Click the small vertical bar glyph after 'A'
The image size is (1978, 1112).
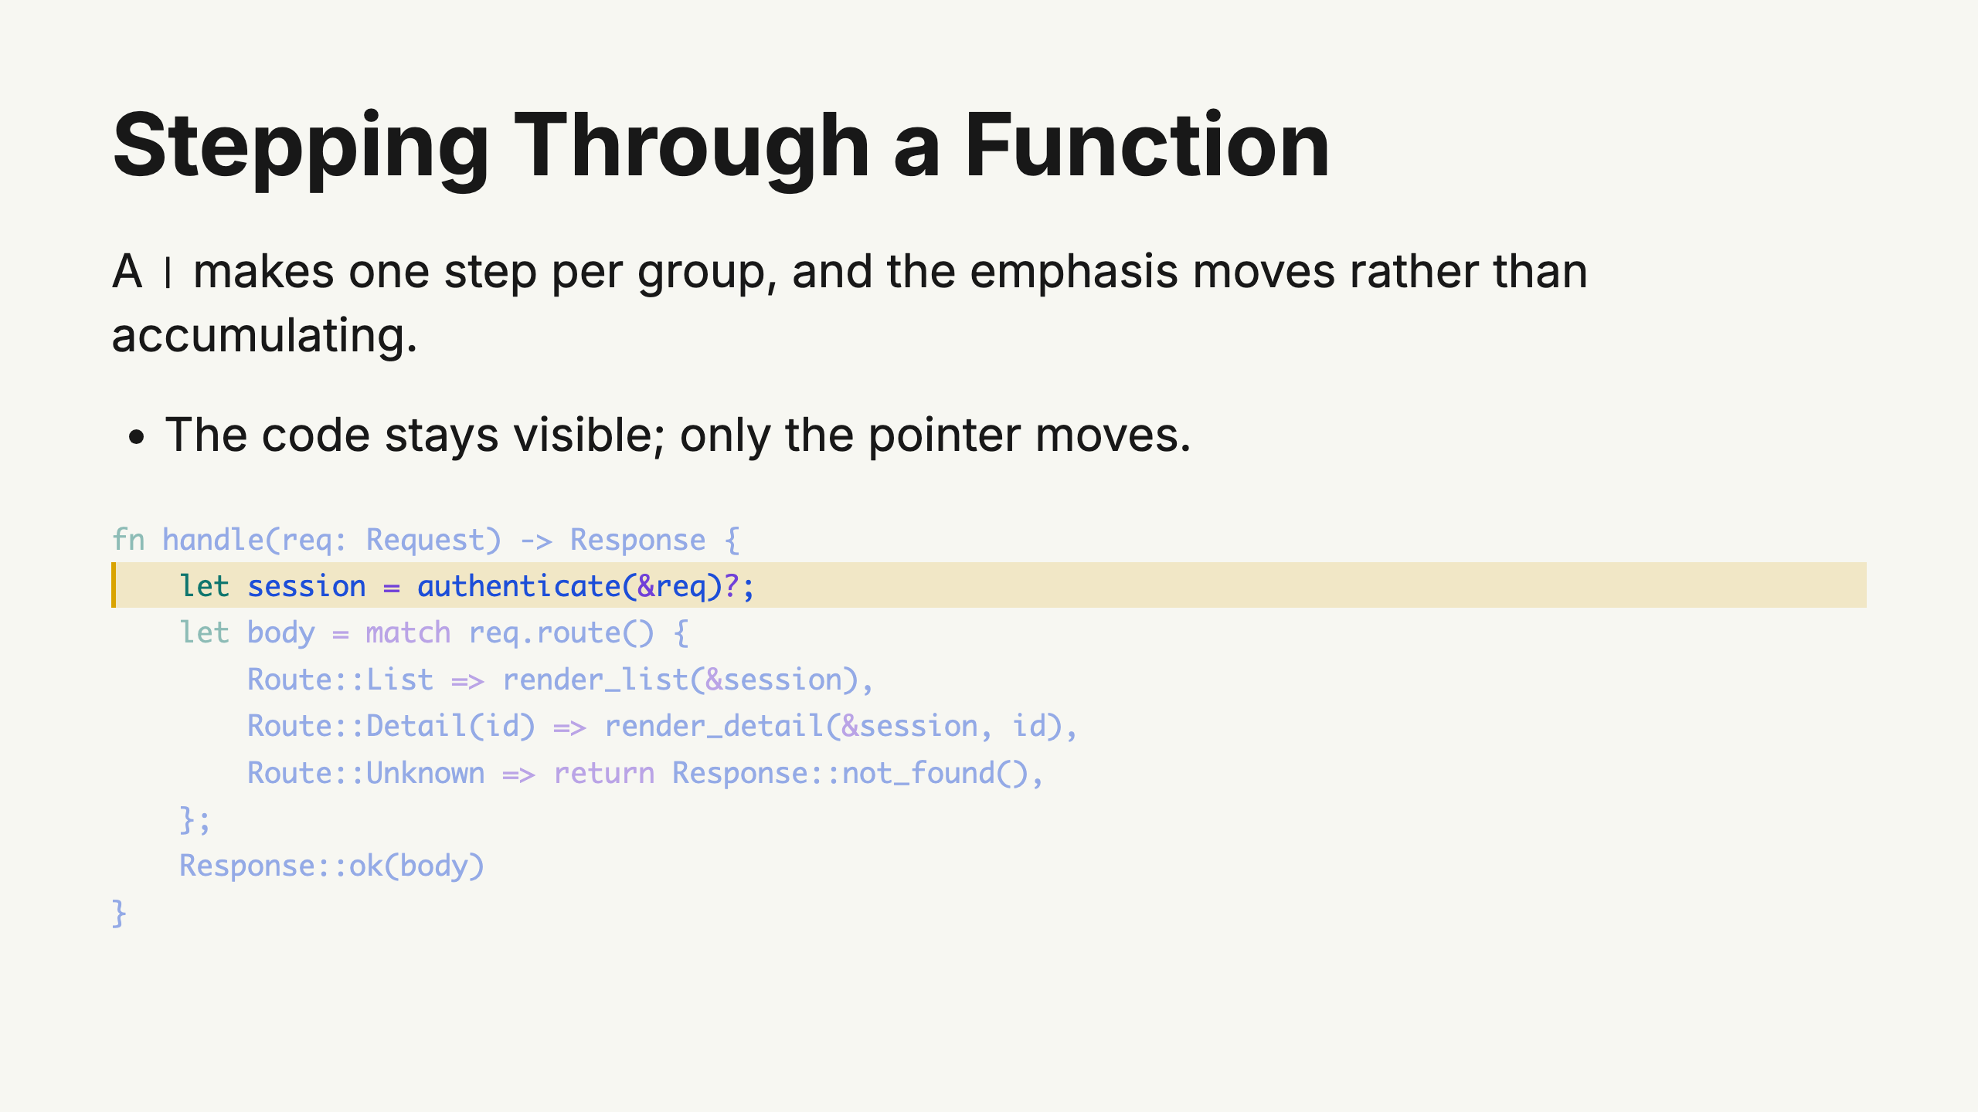coord(168,273)
